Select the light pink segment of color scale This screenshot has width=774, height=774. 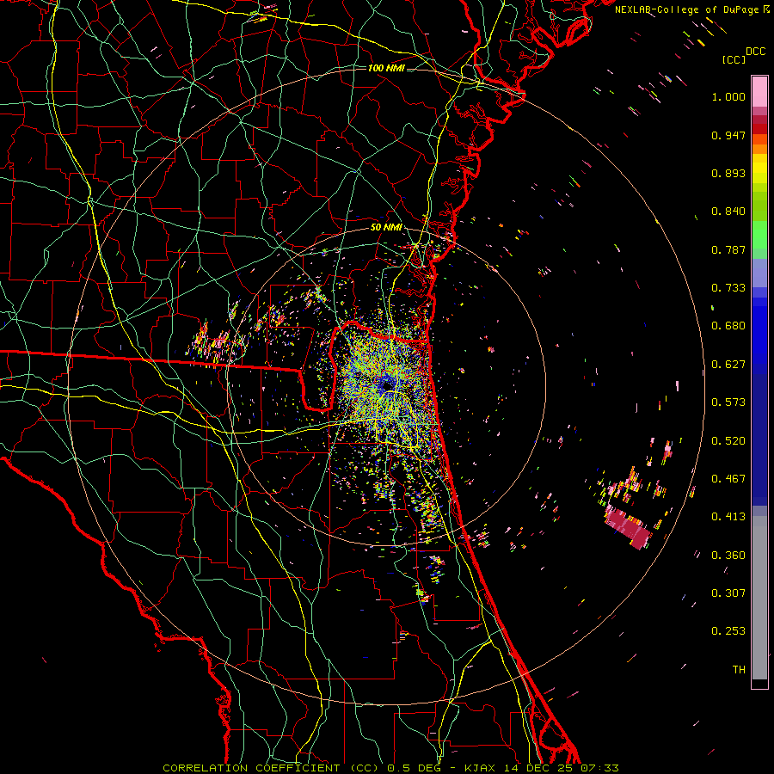pyautogui.click(x=759, y=91)
